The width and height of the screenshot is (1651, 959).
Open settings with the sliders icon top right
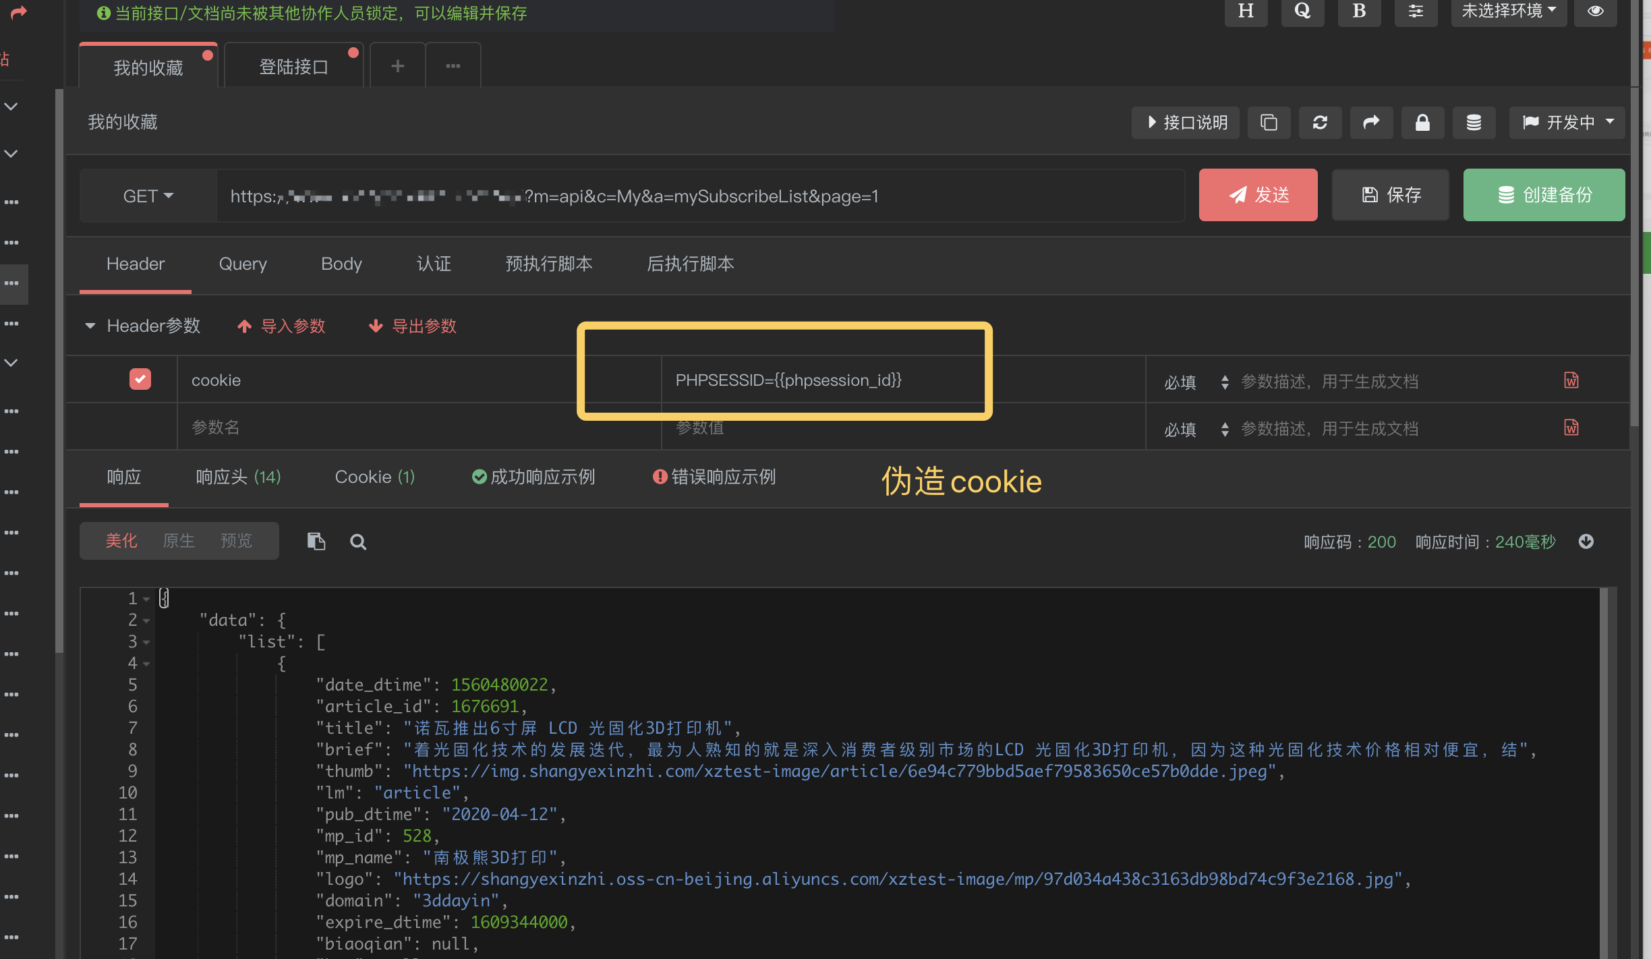(x=1416, y=11)
